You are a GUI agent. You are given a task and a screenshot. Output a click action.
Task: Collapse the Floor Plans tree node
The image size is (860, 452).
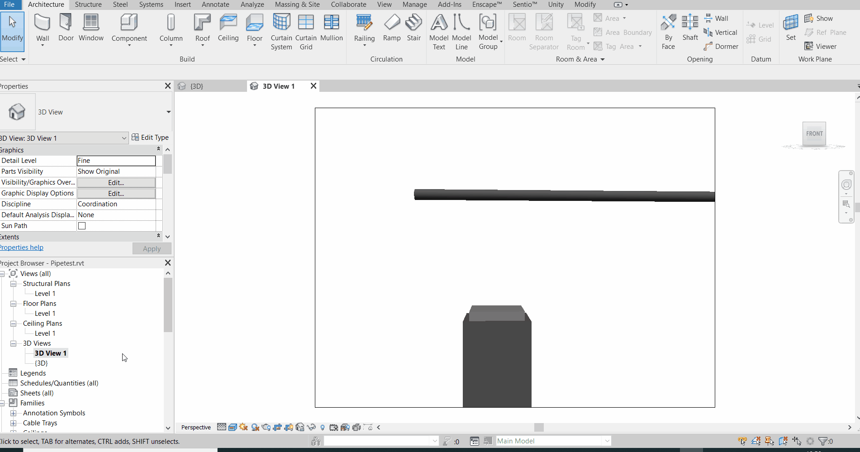pos(14,304)
